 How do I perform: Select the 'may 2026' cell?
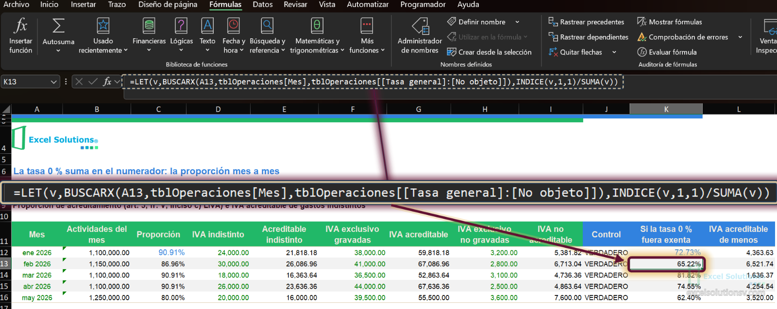37,297
